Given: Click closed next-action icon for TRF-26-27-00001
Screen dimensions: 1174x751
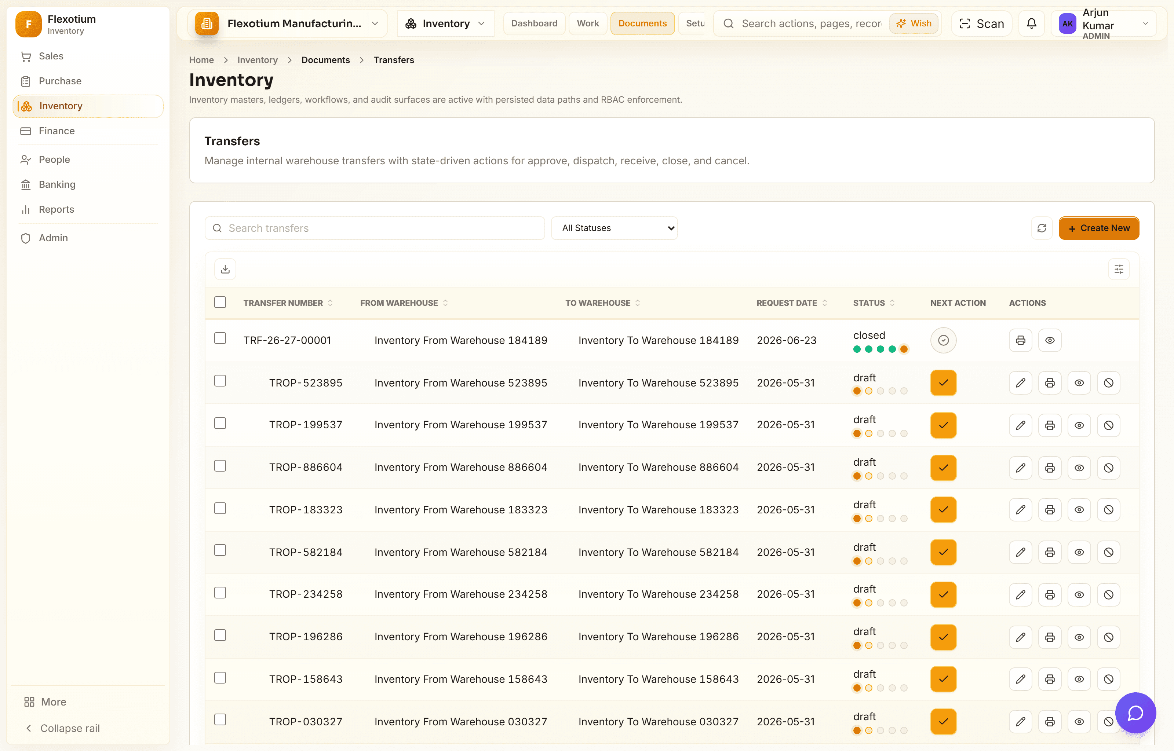Looking at the screenshot, I should [x=943, y=340].
